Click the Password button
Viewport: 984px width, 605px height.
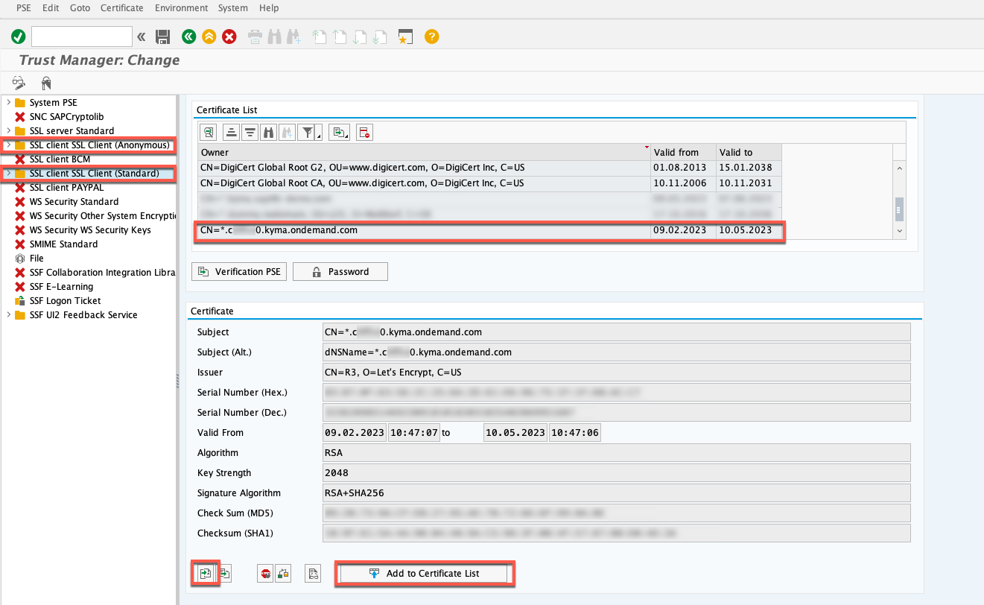pos(340,271)
